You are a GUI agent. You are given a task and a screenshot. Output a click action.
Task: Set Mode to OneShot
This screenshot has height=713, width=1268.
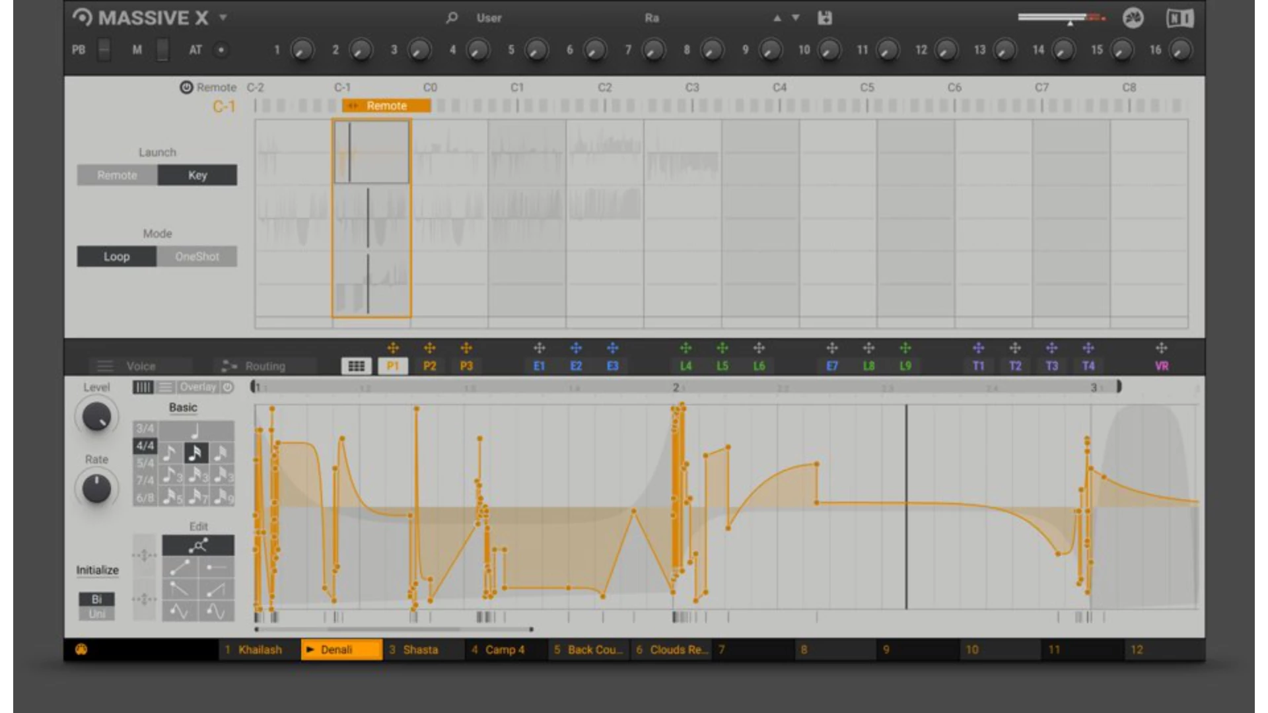tap(197, 256)
